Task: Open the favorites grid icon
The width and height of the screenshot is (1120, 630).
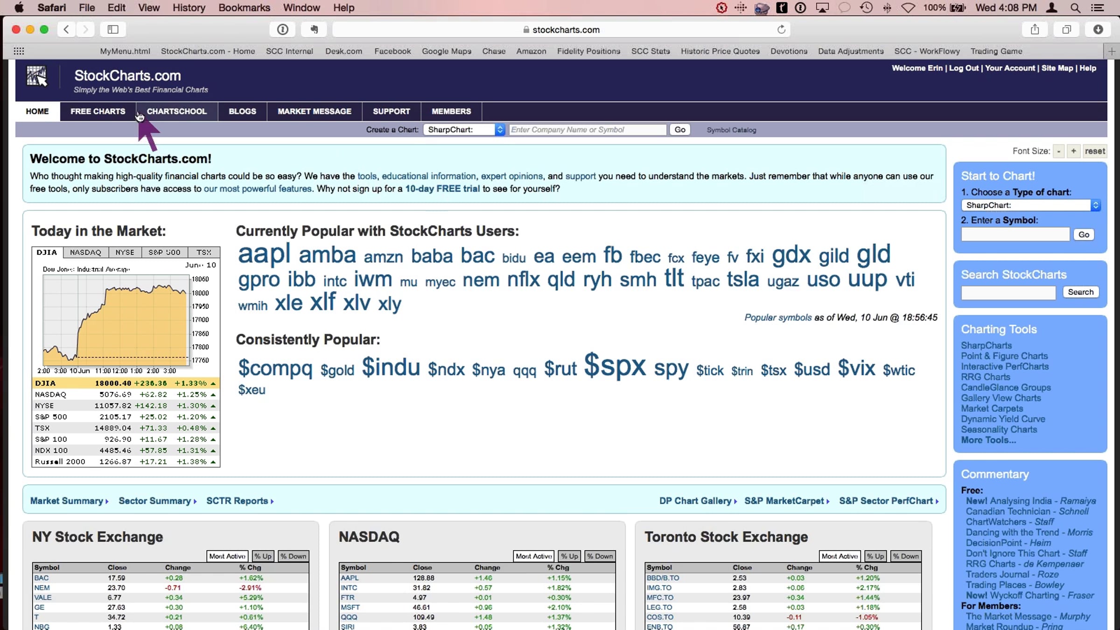Action: click(x=19, y=51)
